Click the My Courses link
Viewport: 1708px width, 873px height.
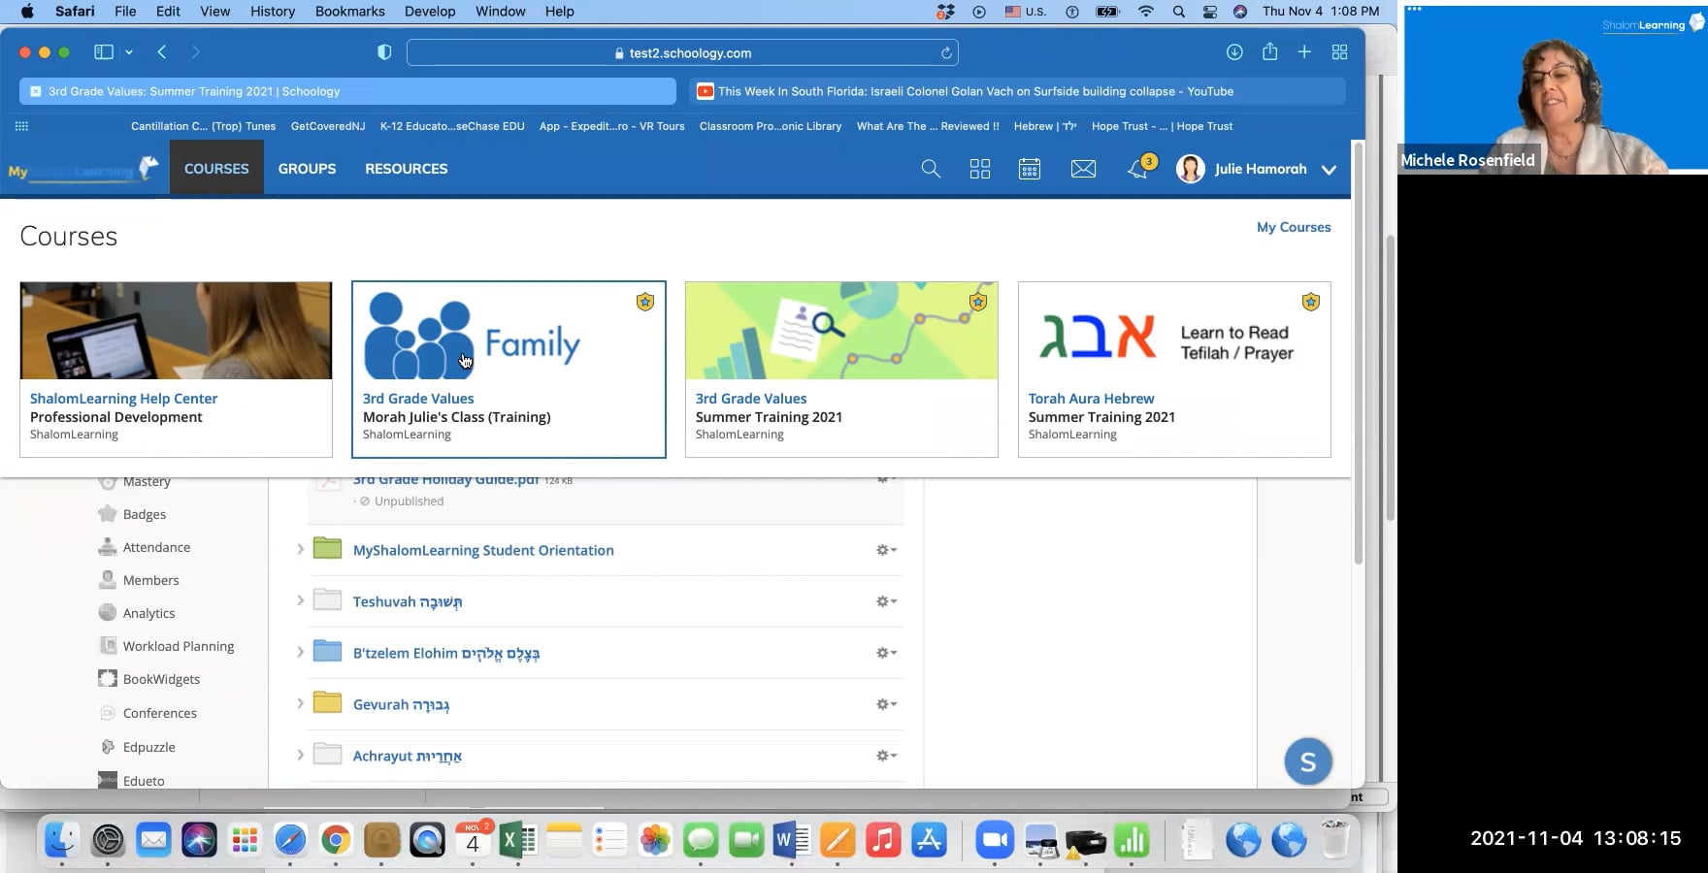[1294, 227]
